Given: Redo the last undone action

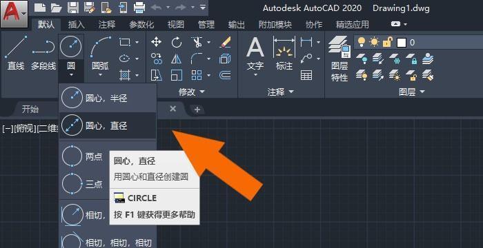Looking at the screenshot, I should point(181,7).
